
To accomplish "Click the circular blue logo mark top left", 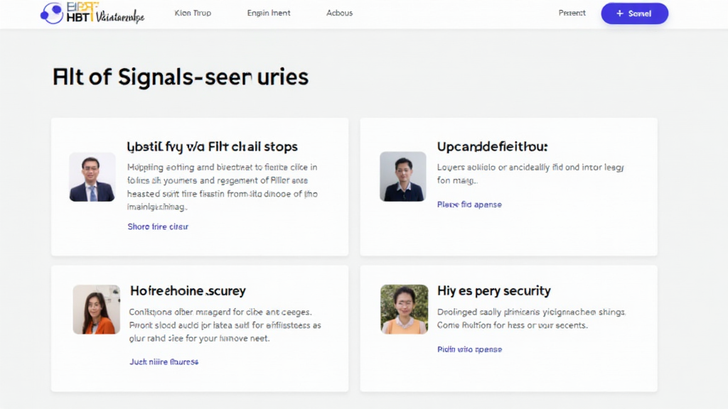I will pyautogui.click(x=51, y=13).
